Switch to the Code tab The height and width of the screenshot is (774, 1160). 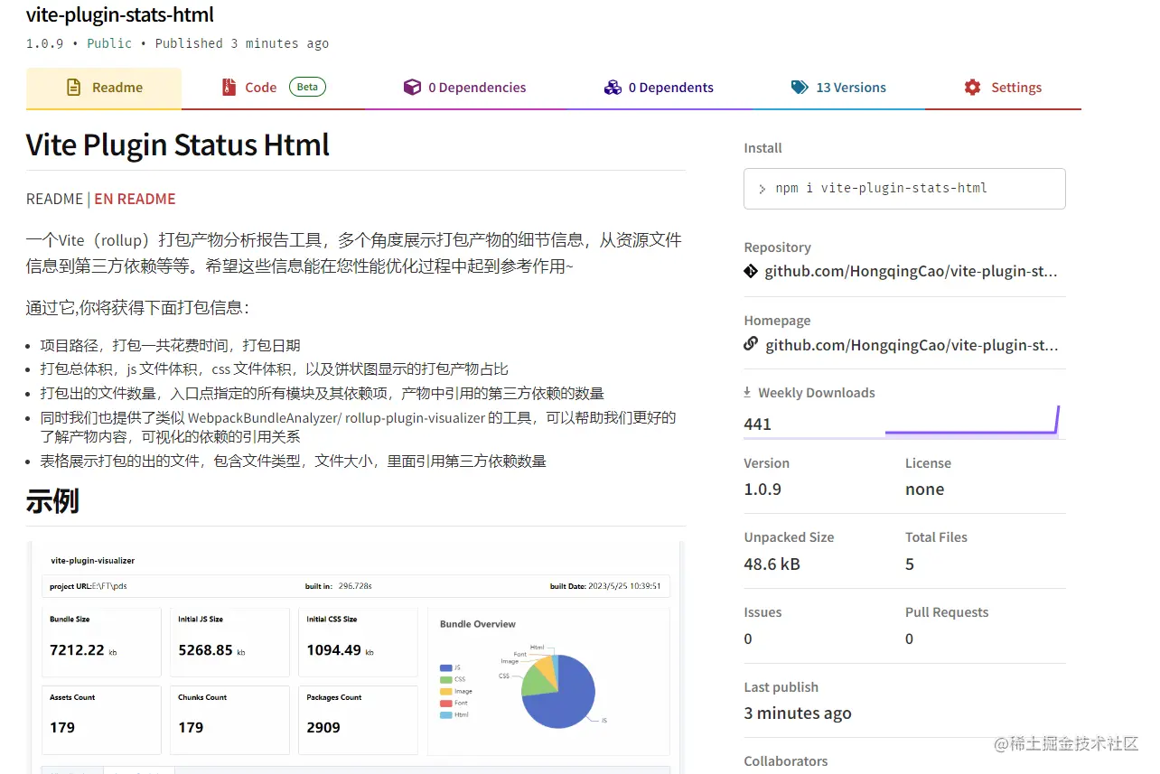point(273,88)
